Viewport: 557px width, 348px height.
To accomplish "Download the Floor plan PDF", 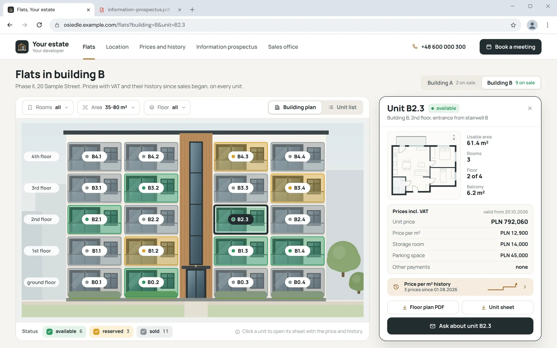I will [423, 307].
